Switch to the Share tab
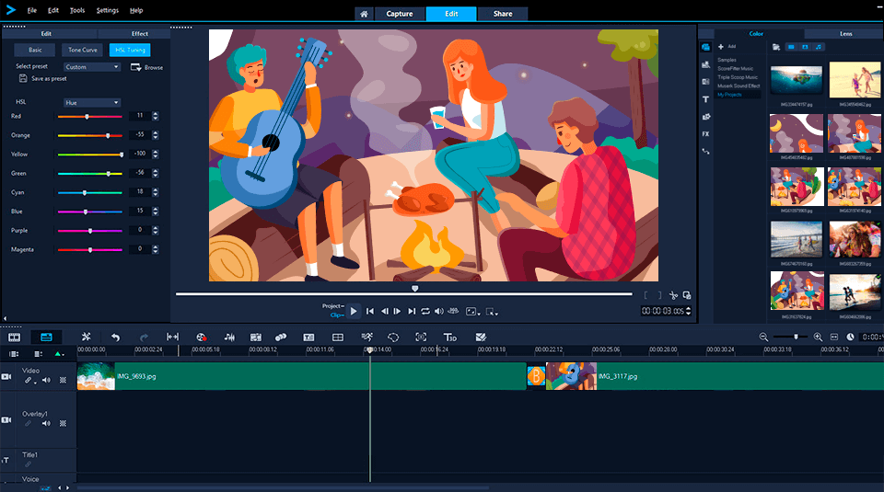 (x=503, y=14)
